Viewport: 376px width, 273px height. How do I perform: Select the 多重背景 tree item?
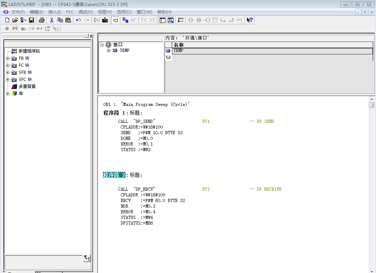[x=27, y=87]
